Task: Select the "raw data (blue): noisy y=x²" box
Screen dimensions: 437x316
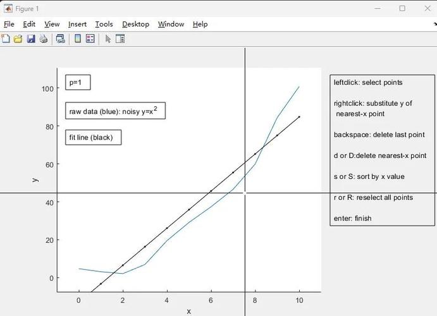Action: (115, 111)
